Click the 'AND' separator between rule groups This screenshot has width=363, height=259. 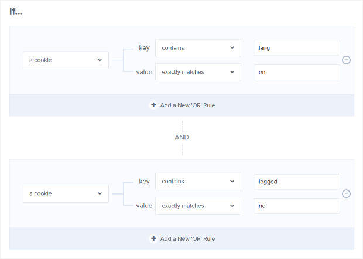pos(181,138)
